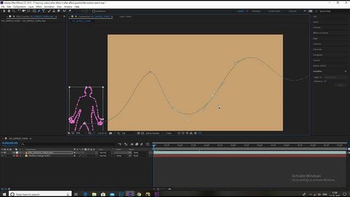
Task: Select the Eraser tool
Action: click(59, 11)
